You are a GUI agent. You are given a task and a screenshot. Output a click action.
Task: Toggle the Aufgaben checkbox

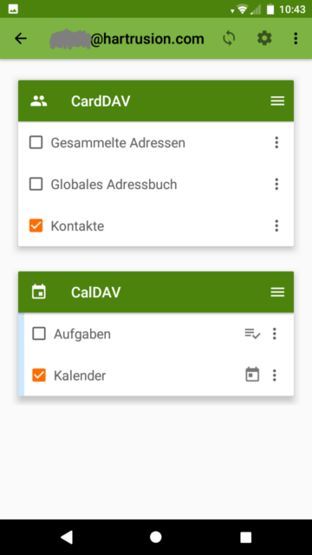(38, 334)
